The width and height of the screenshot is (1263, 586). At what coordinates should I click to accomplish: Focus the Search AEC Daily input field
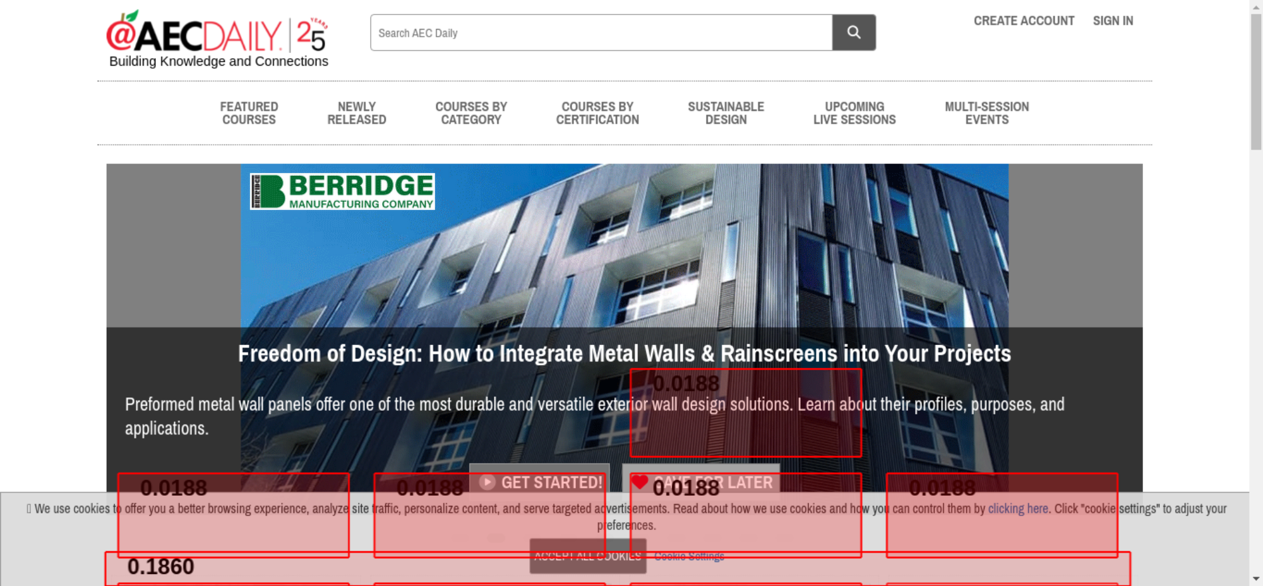click(x=600, y=33)
